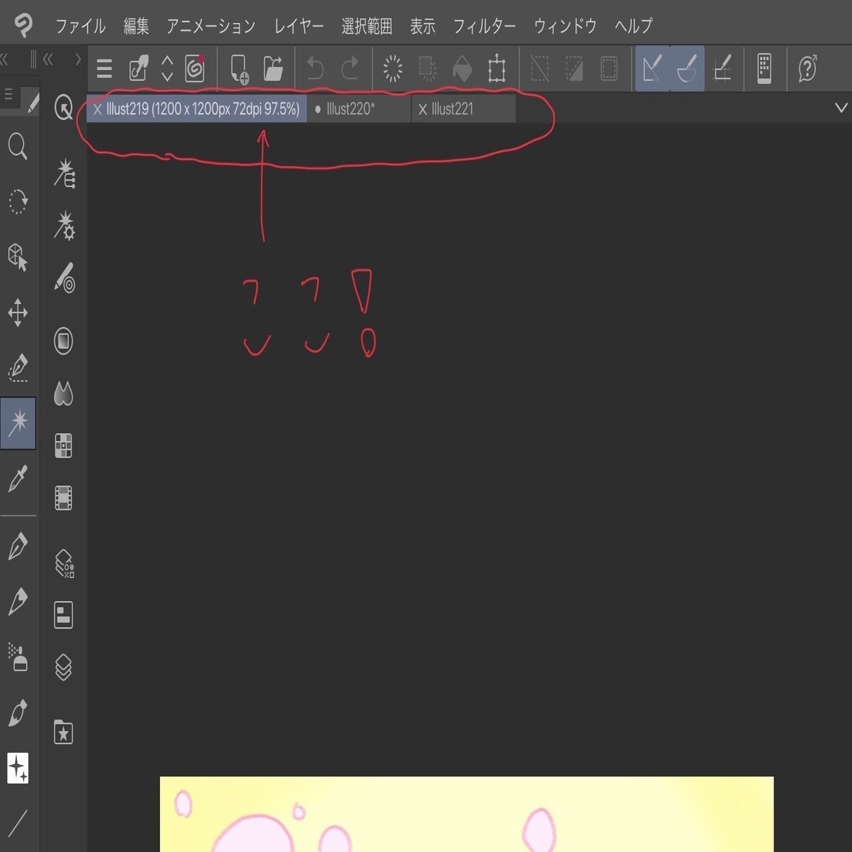
Task: Select the Zoom magnifier tool
Action: pyautogui.click(x=18, y=146)
